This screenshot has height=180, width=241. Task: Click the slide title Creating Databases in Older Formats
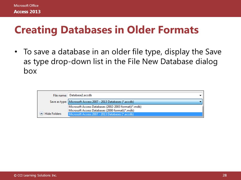point(106,30)
